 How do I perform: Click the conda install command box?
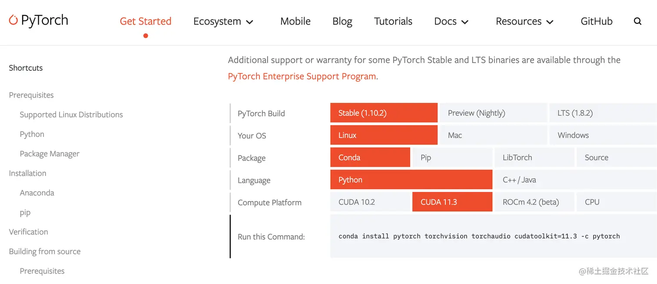[494, 236]
